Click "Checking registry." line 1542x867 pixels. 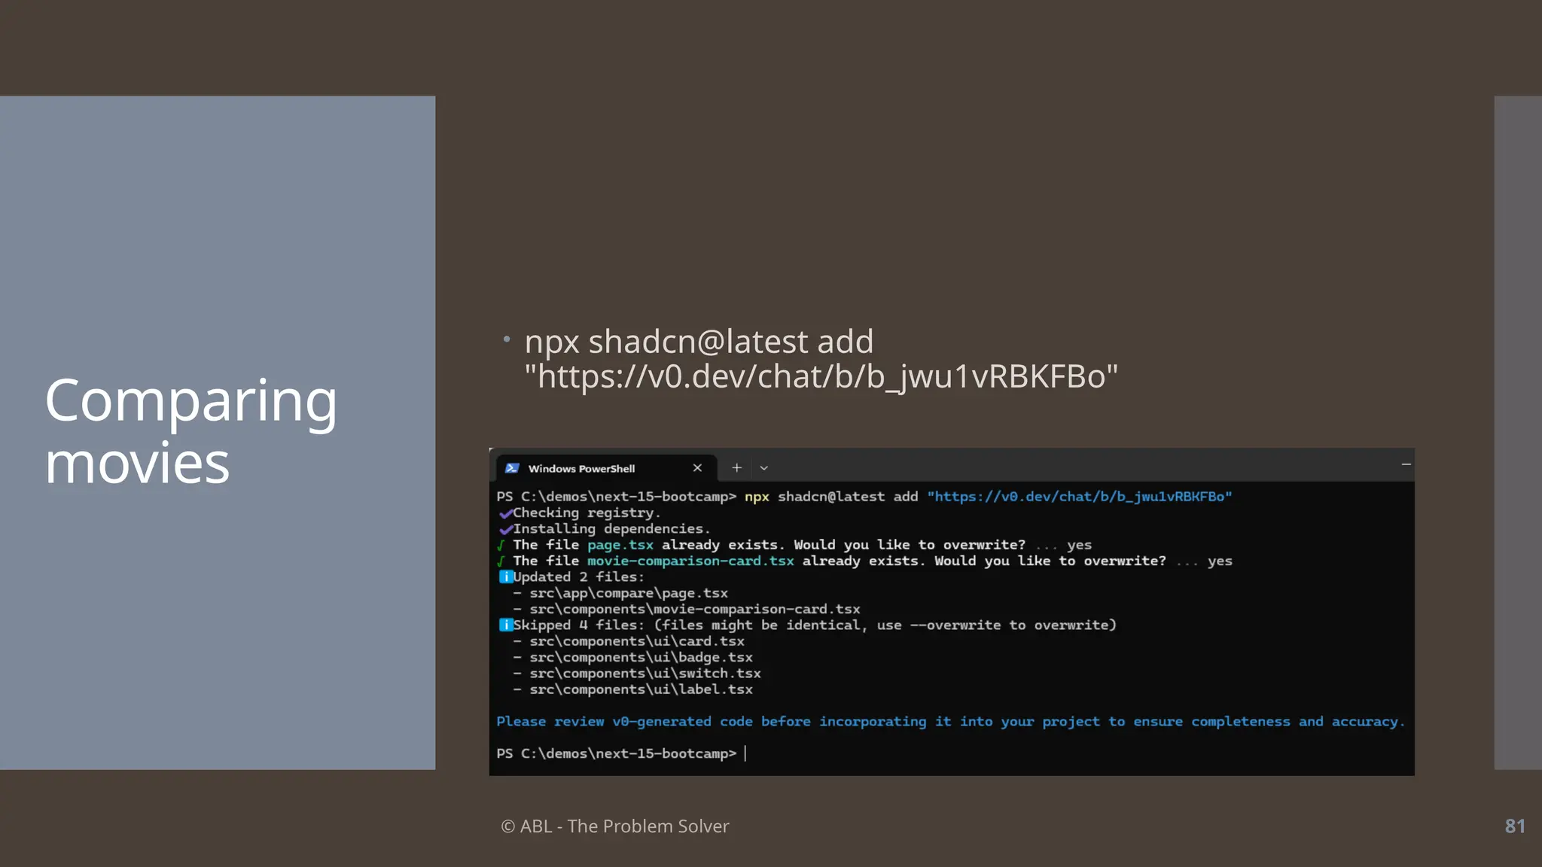(587, 513)
